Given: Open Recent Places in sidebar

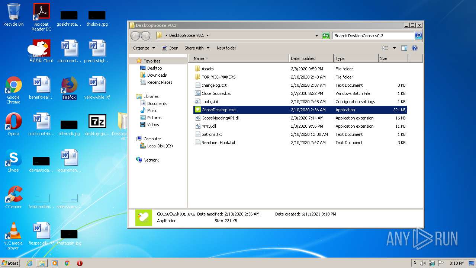Looking at the screenshot, I should pos(156,82).
